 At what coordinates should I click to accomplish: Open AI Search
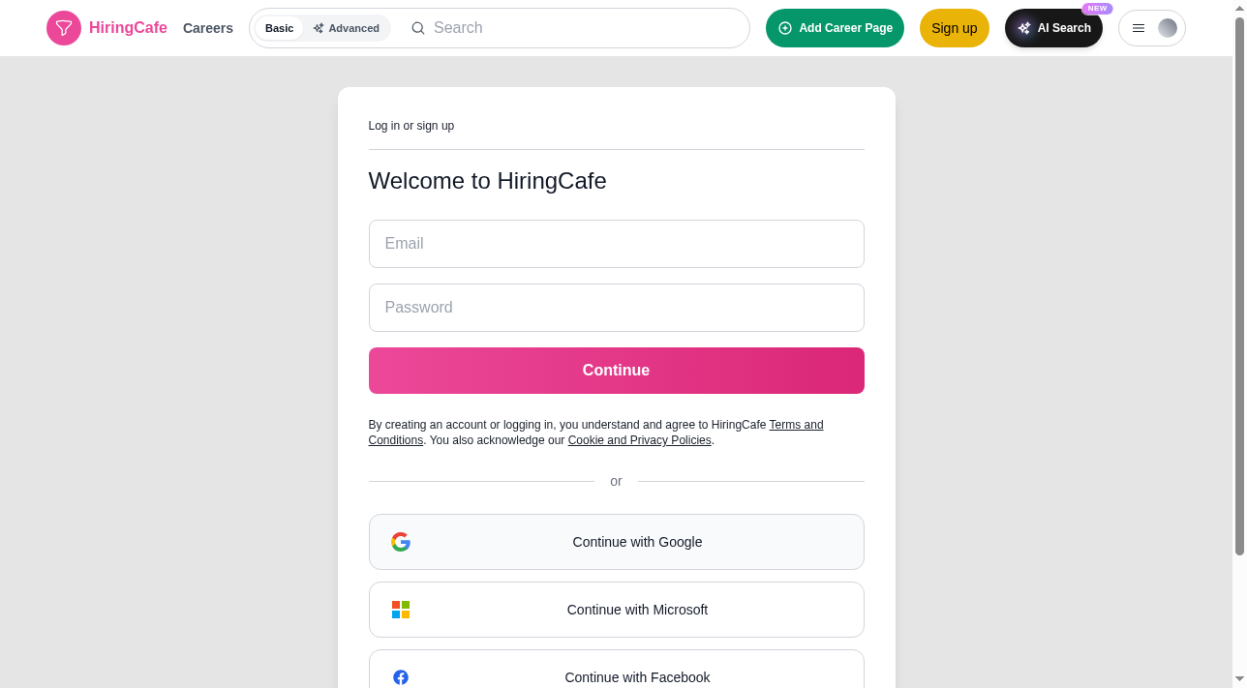(1053, 28)
